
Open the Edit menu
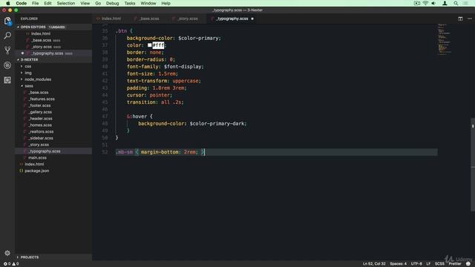click(47, 3)
